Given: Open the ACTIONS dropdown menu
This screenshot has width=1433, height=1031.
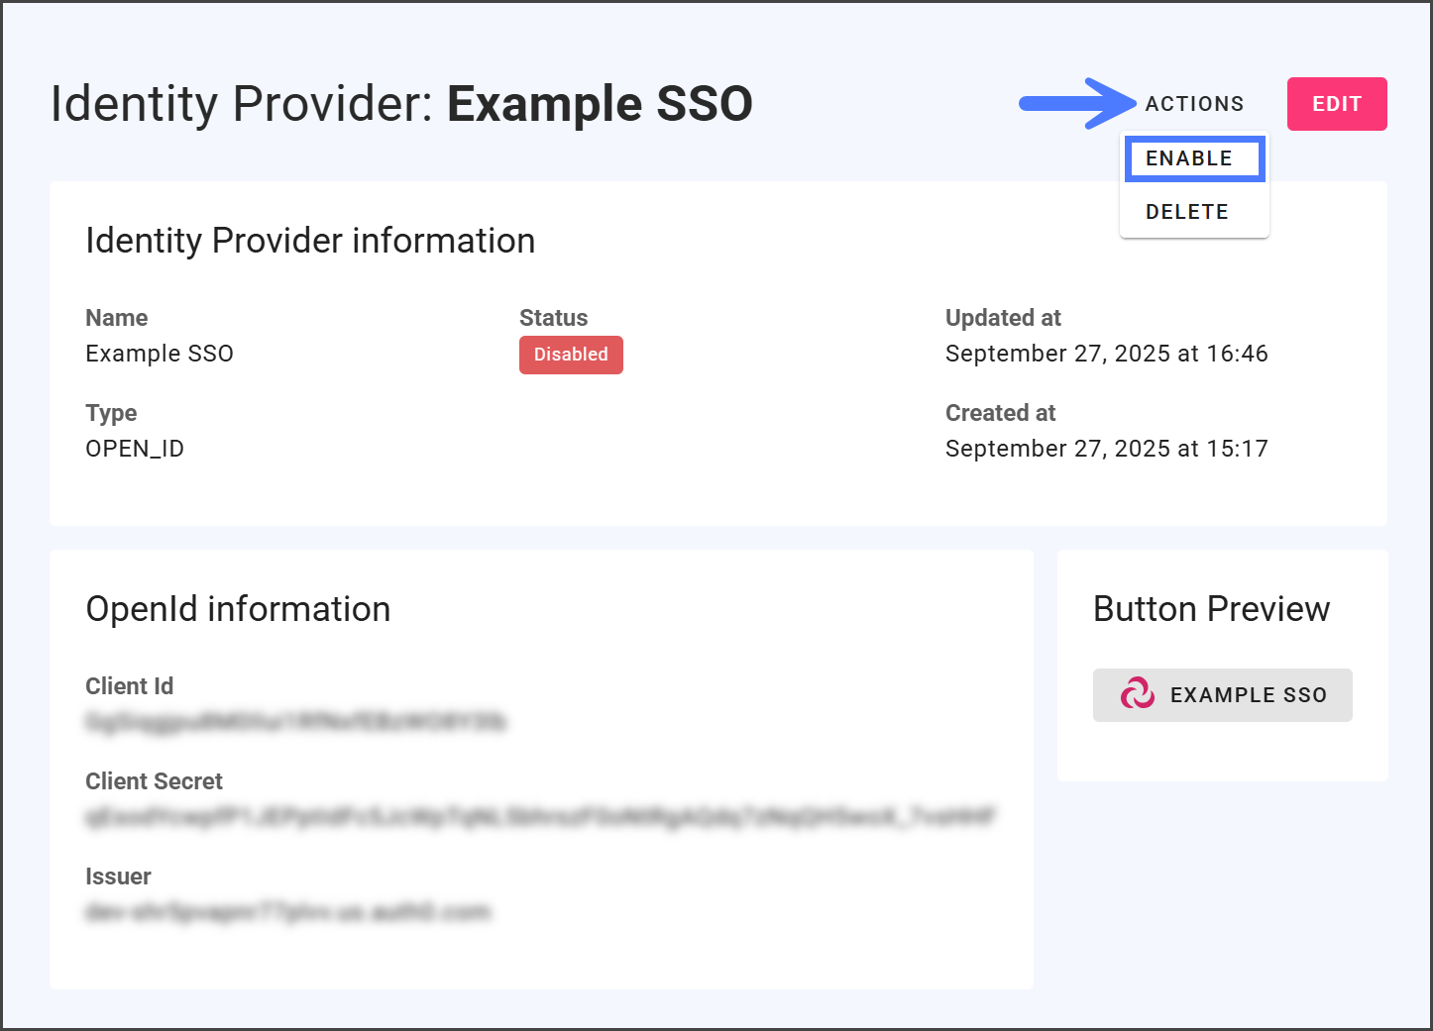Looking at the screenshot, I should 1194,104.
